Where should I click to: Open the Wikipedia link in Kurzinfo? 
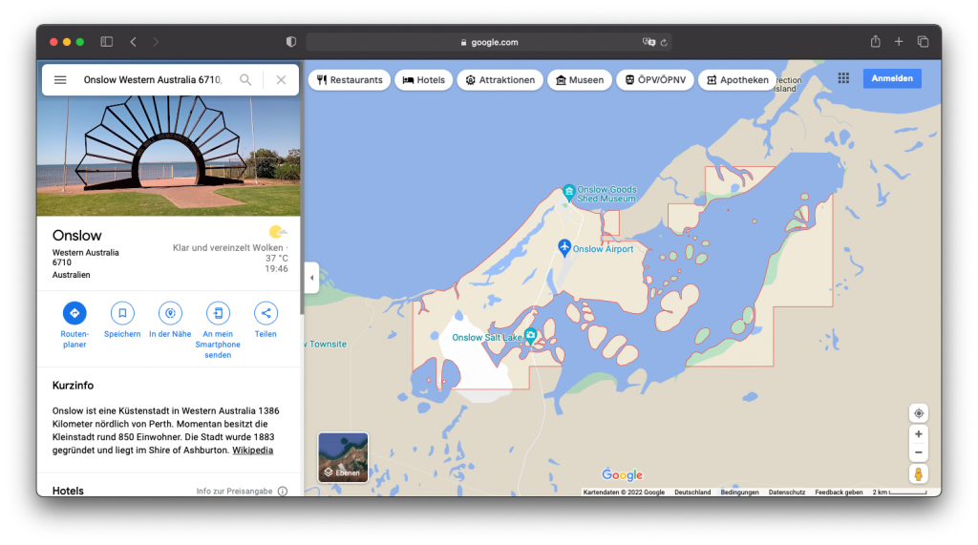pyautogui.click(x=252, y=450)
